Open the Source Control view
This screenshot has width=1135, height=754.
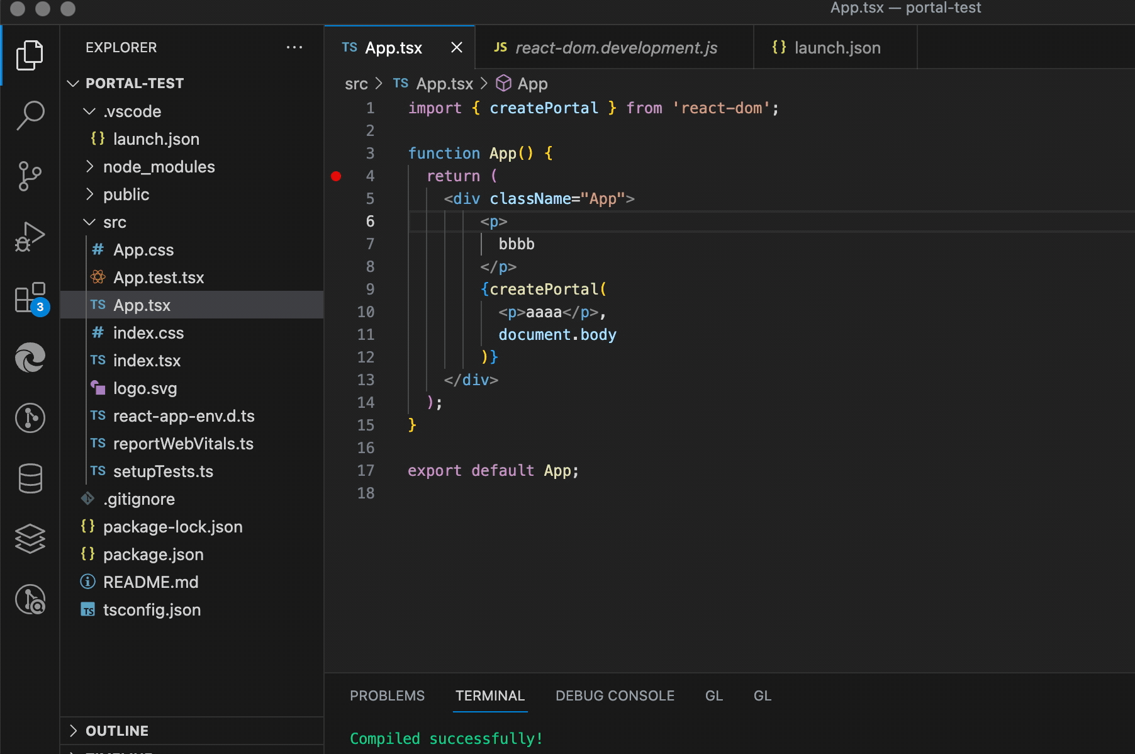pos(30,176)
